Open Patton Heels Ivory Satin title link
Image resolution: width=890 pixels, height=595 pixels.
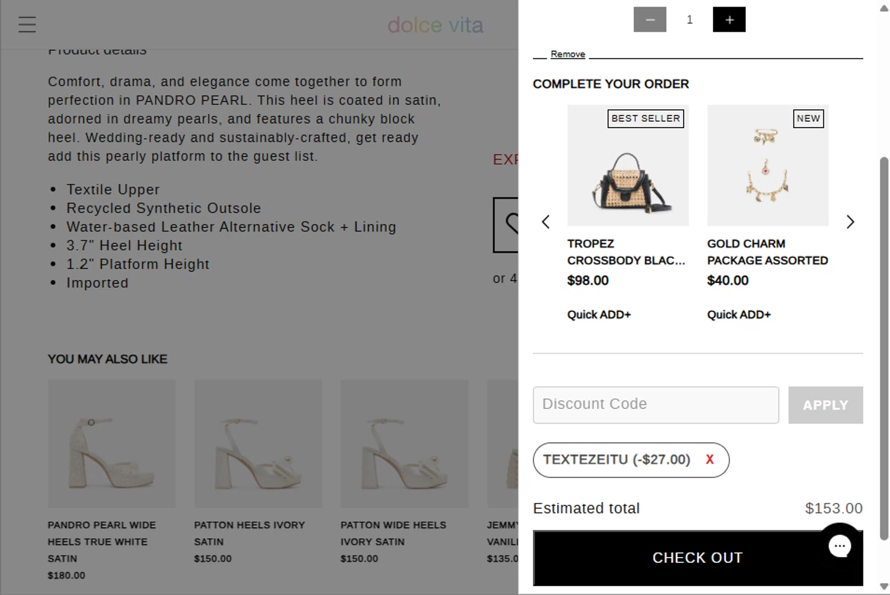(x=249, y=533)
